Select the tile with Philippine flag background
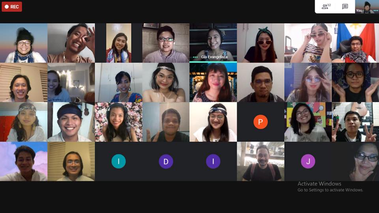This screenshot has width=379, height=213. (x=355, y=43)
